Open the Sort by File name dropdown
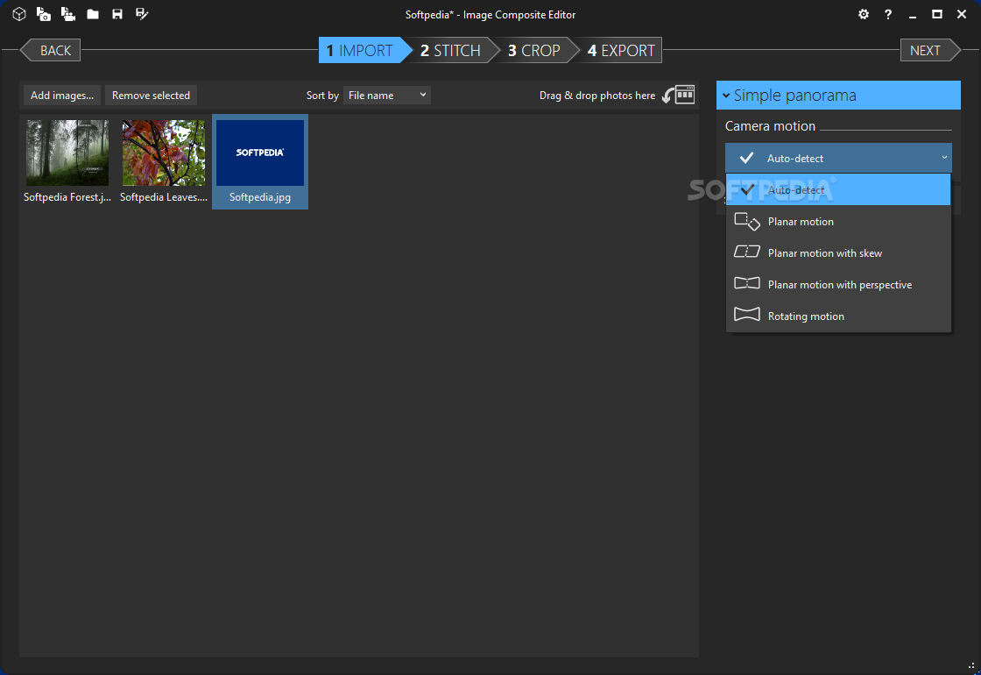The image size is (981, 675). (x=386, y=96)
